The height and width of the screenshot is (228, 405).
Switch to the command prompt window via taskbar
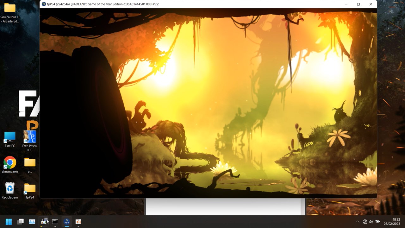(55, 221)
